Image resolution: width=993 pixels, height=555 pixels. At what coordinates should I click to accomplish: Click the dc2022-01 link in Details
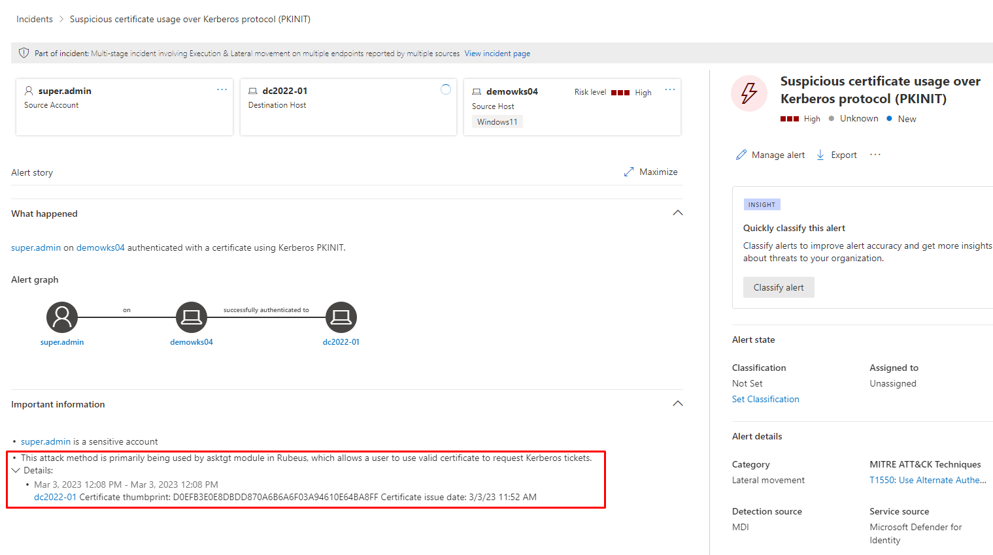point(55,498)
